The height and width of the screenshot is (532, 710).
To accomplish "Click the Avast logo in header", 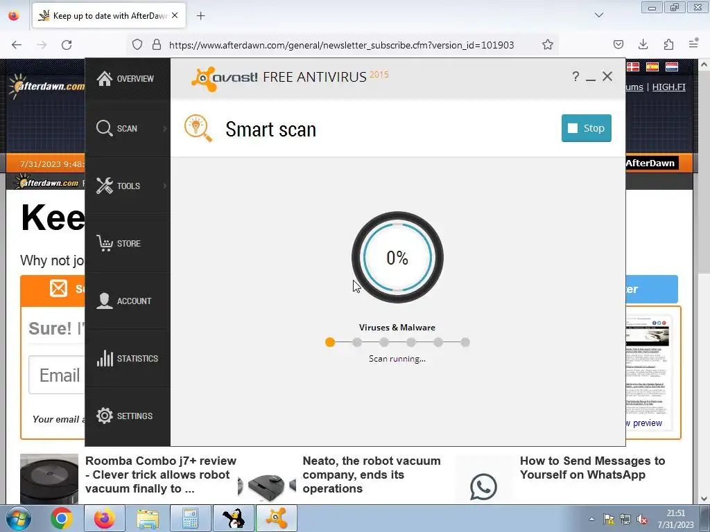I will point(224,78).
